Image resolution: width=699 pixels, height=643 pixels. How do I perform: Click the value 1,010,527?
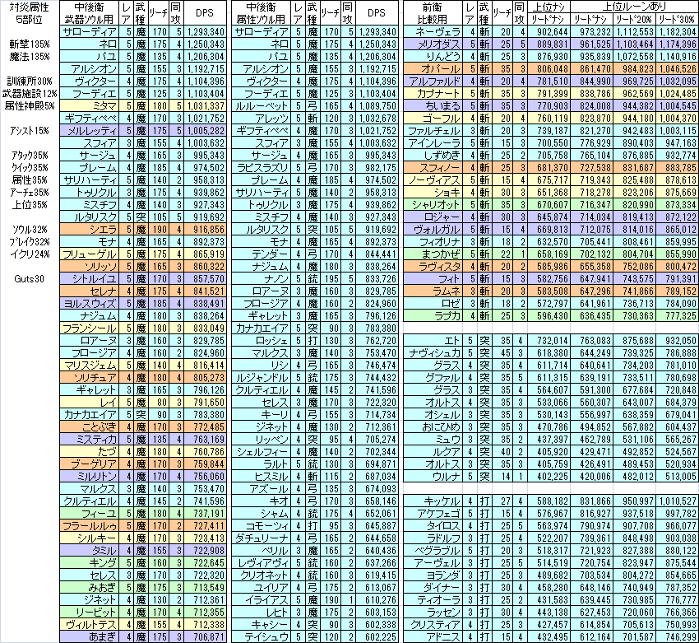pos(677,501)
